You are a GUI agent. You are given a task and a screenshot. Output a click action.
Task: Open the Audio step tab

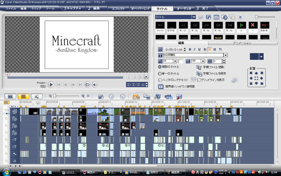tap(184, 9)
